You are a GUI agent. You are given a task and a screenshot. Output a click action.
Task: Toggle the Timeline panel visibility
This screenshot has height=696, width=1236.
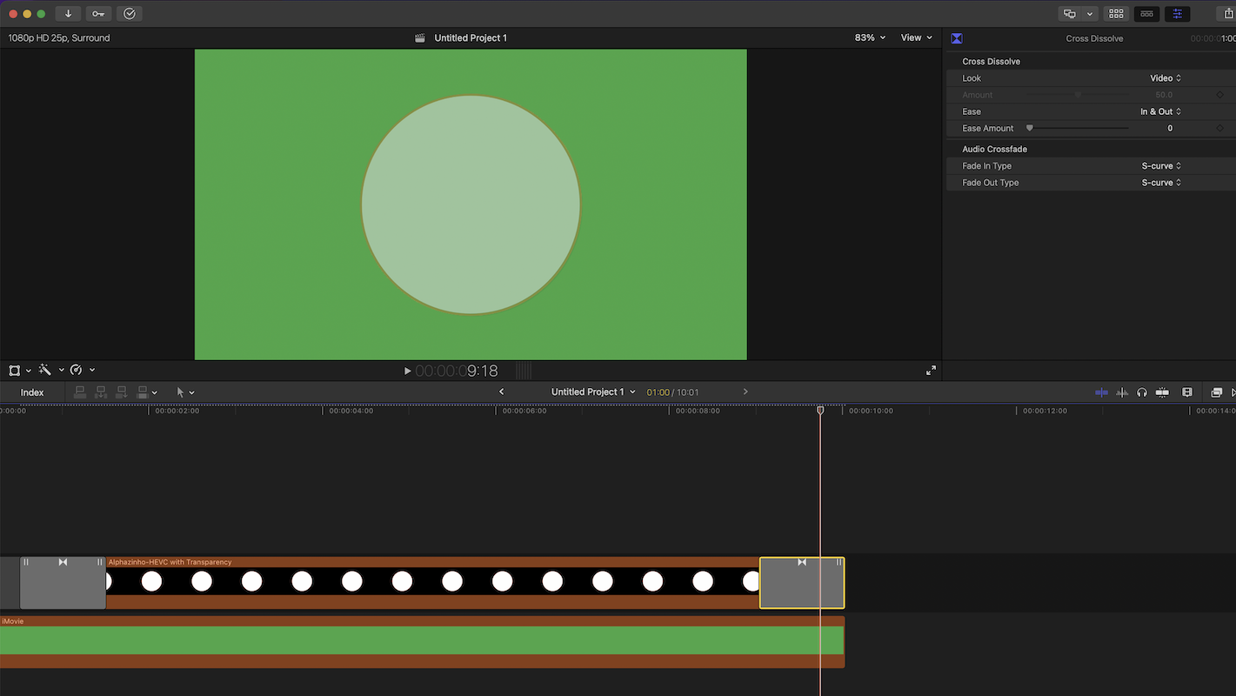tap(1147, 14)
